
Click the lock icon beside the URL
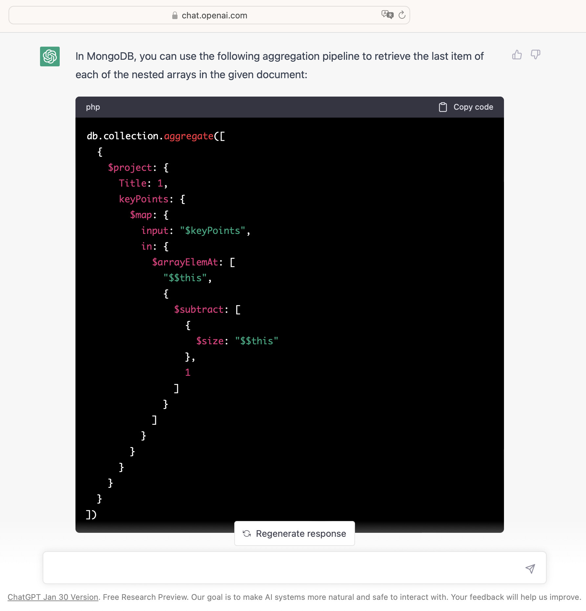(x=175, y=15)
